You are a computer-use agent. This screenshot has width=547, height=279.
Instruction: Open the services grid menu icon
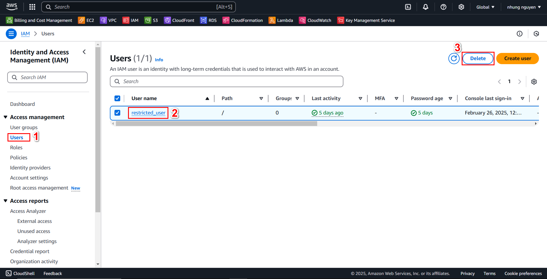pyautogui.click(x=32, y=7)
